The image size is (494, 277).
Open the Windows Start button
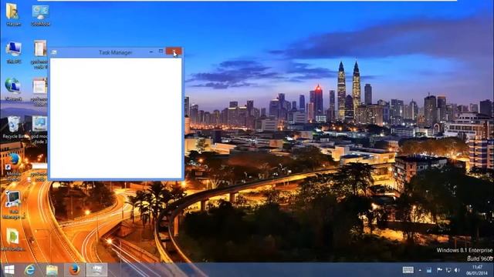click(9, 270)
